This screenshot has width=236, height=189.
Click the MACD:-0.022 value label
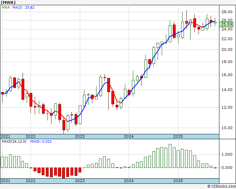pyautogui.click(x=41, y=142)
